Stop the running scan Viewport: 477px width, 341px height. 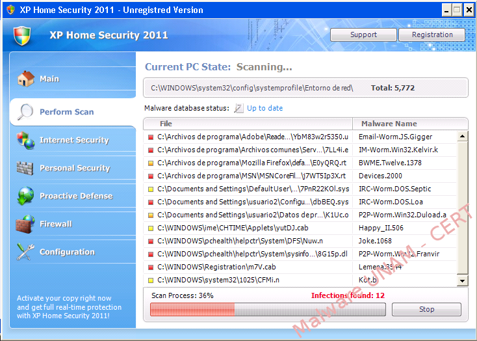coord(426,309)
